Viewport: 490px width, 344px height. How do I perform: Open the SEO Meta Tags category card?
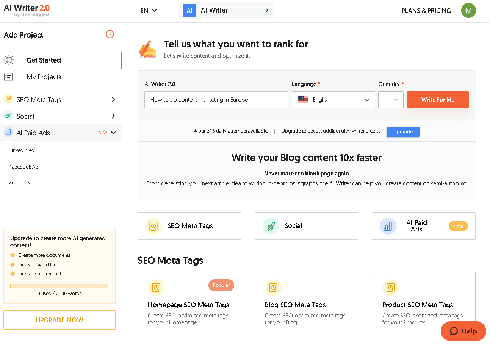(189, 226)
